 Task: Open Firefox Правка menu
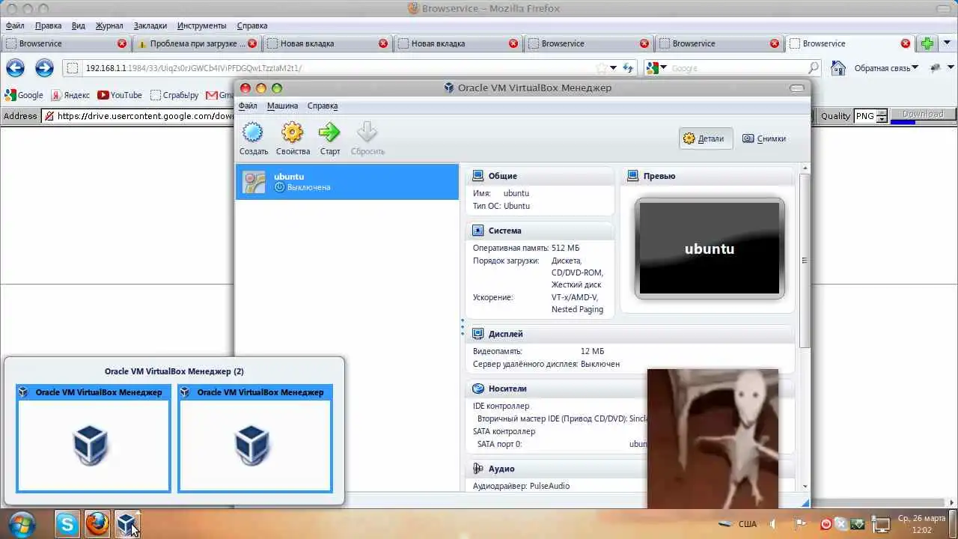(49, 25)
